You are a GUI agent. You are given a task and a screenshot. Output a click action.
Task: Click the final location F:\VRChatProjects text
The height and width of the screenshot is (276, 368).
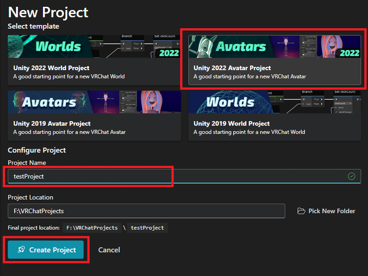click(x=92, y=228)
